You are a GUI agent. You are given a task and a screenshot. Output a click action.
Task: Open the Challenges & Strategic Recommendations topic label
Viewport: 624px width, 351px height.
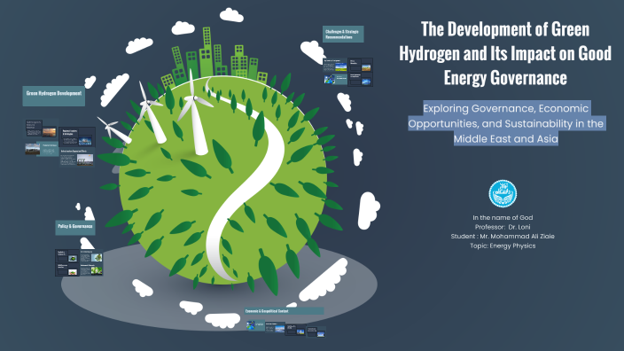point(343,35)
